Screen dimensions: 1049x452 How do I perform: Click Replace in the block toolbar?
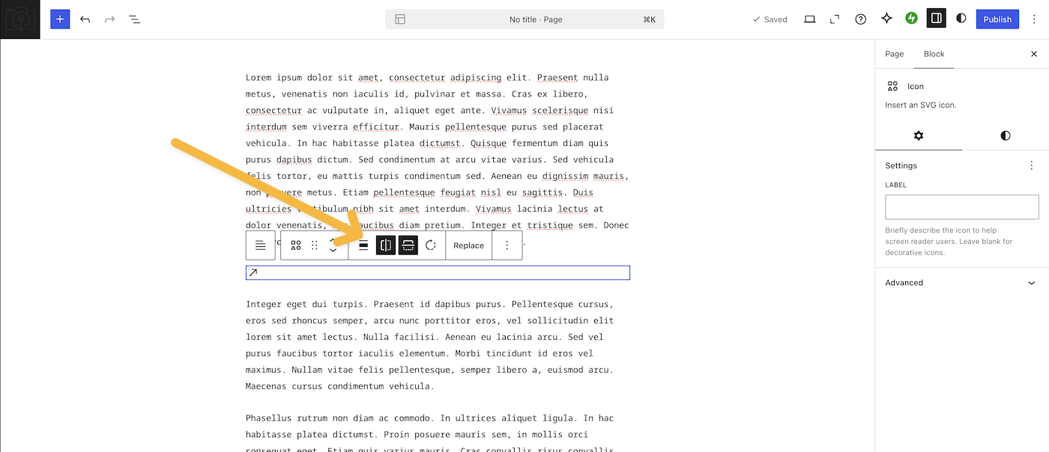click(x=468, y=245)
